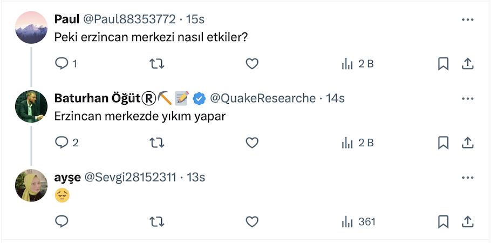The image size is (491, 243).
Task: Retweet Baturhan Öğüt's reply
Action: (x=156, y=143)
